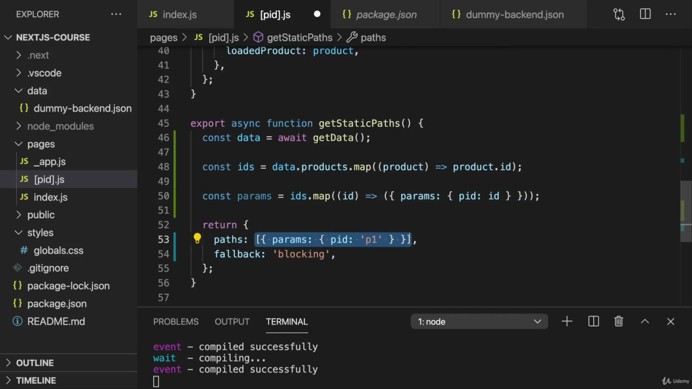Select the TERMINAL panel tab
692x389 pixels.
[x=287, y=321]
